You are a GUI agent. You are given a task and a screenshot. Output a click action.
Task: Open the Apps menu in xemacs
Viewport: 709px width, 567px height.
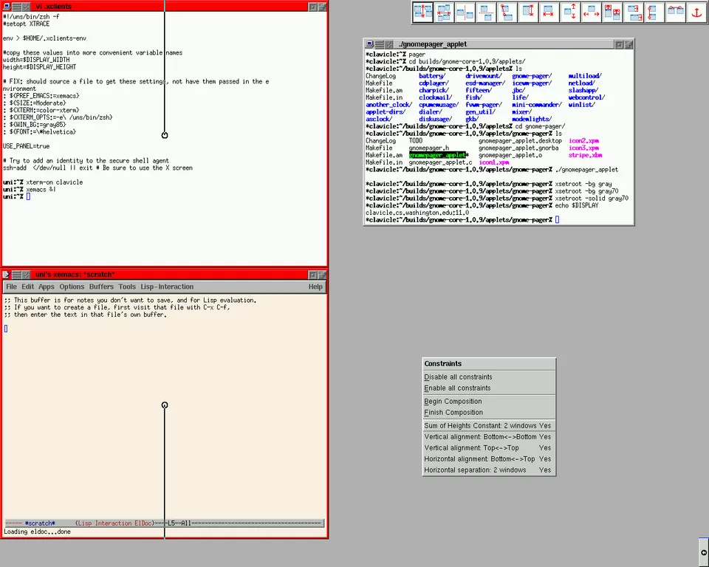click(x=46, y=286)
